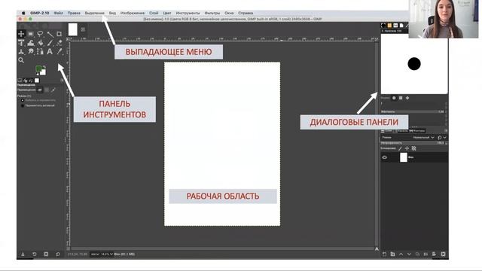
Task: Select the Unified Transform tool
Action: click(21, 43)
